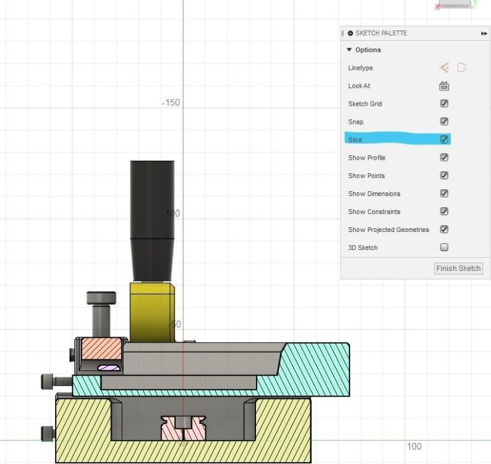
Task: Uncheck Show Profile
Action: [444, 158]
